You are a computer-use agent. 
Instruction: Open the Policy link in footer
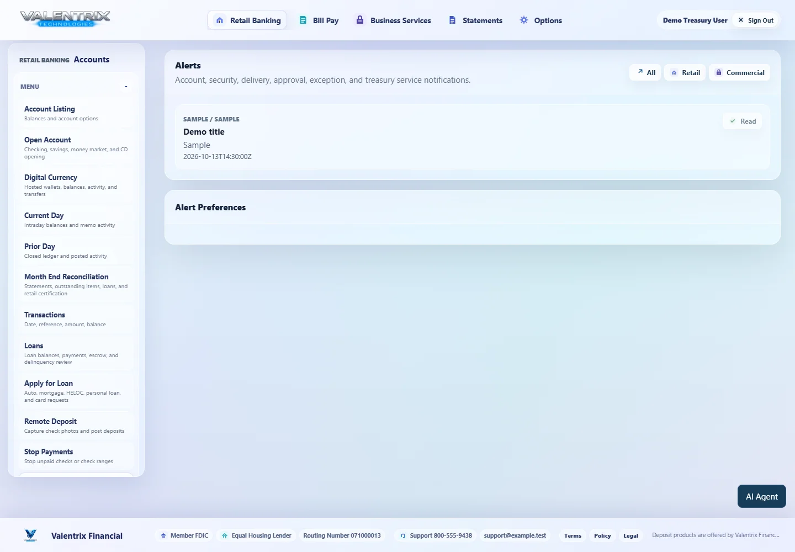(x=602, y=535)
